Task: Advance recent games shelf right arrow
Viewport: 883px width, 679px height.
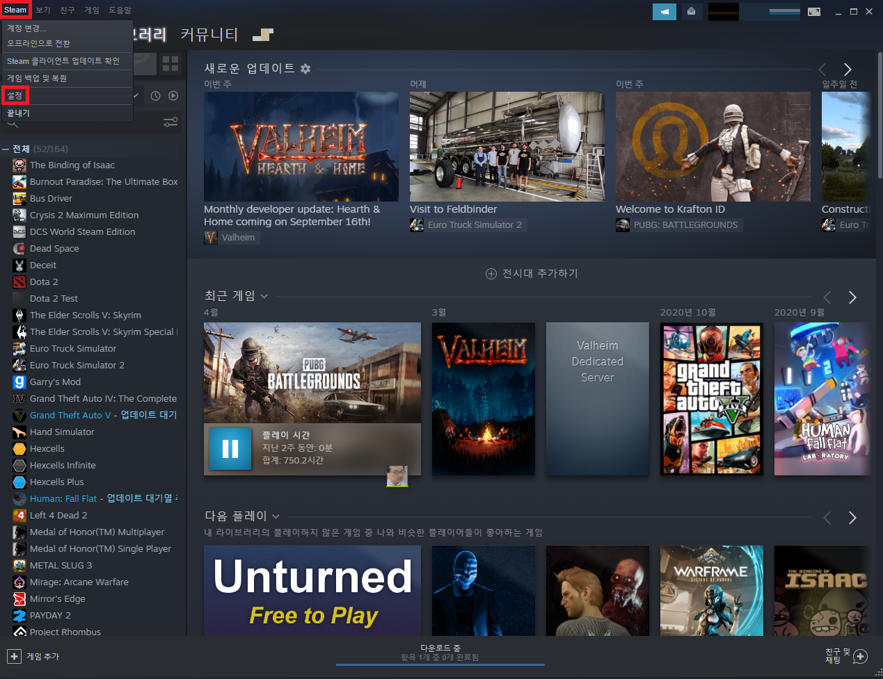Action: (852, 297)
